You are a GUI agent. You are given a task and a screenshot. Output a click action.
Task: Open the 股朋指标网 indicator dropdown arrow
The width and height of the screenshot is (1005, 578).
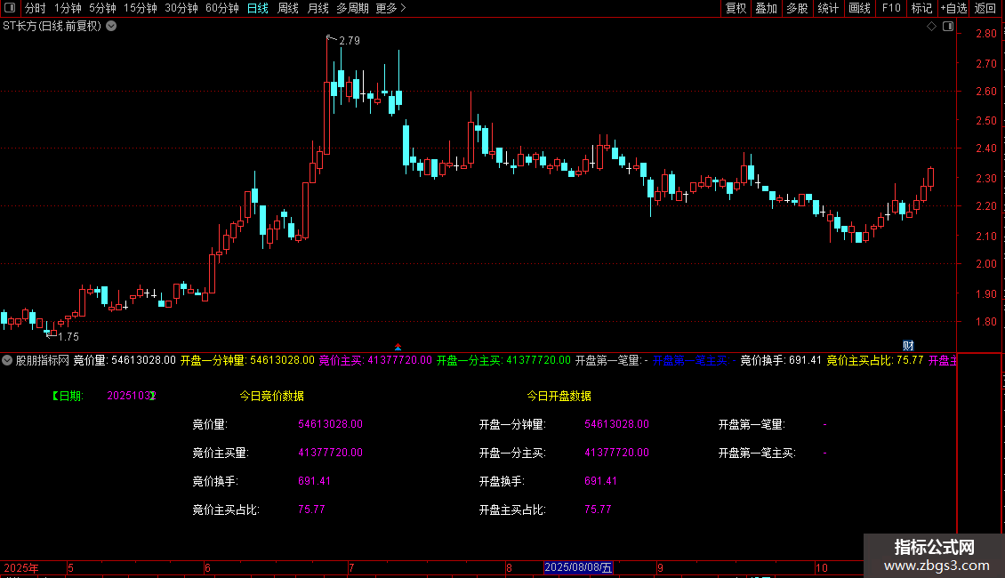point(7,360)
